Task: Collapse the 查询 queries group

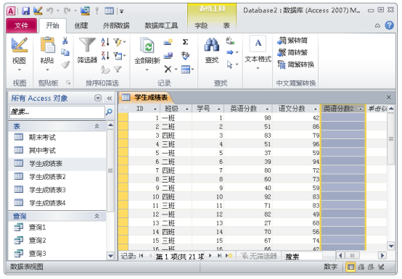Action: coord(97,216)
